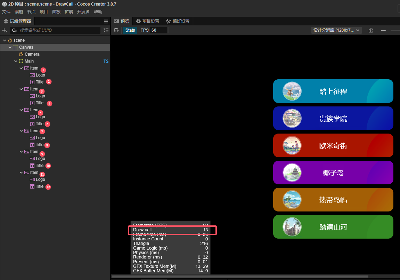Click the device rotate icon
Image resolution: width=400 pixels, height=280 pixels.
371,30
